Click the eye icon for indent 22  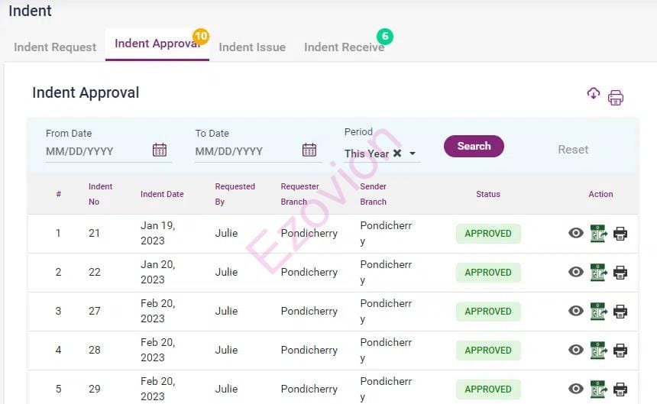(x=576, y=272)
